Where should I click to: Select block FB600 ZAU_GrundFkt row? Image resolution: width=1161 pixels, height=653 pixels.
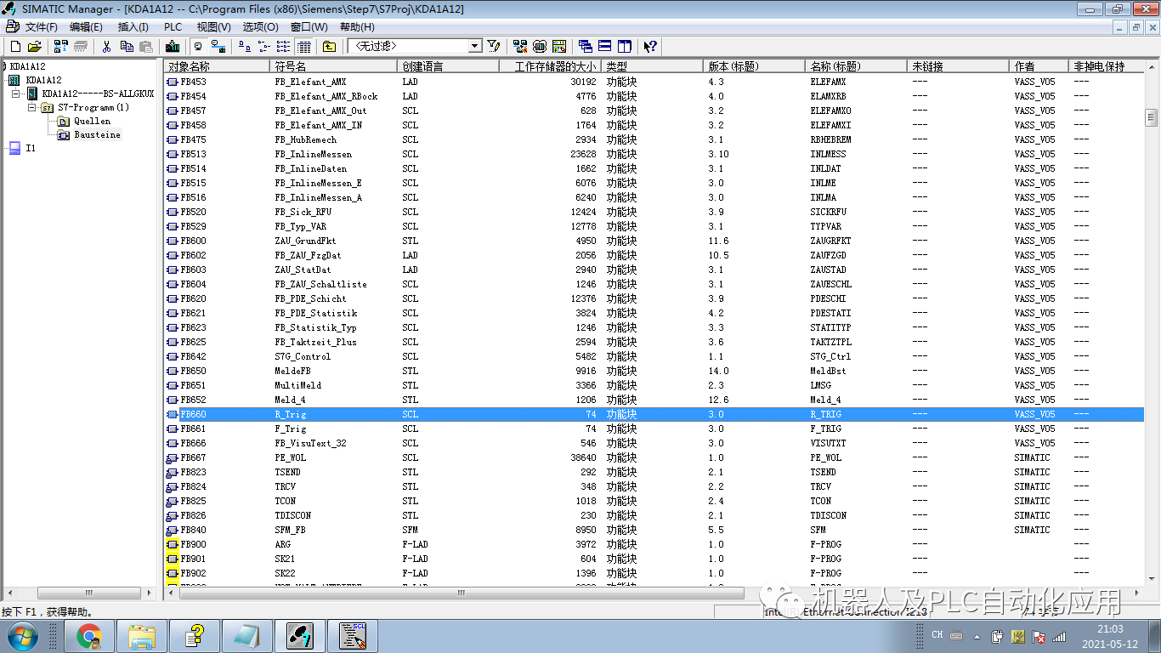click(x=653, y=241)
